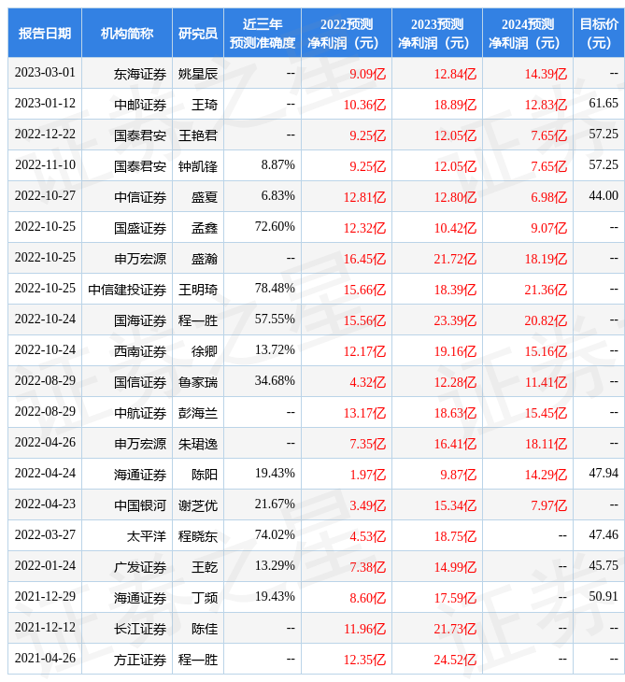Select the date 2022-12-22

[x=45, y=134]
